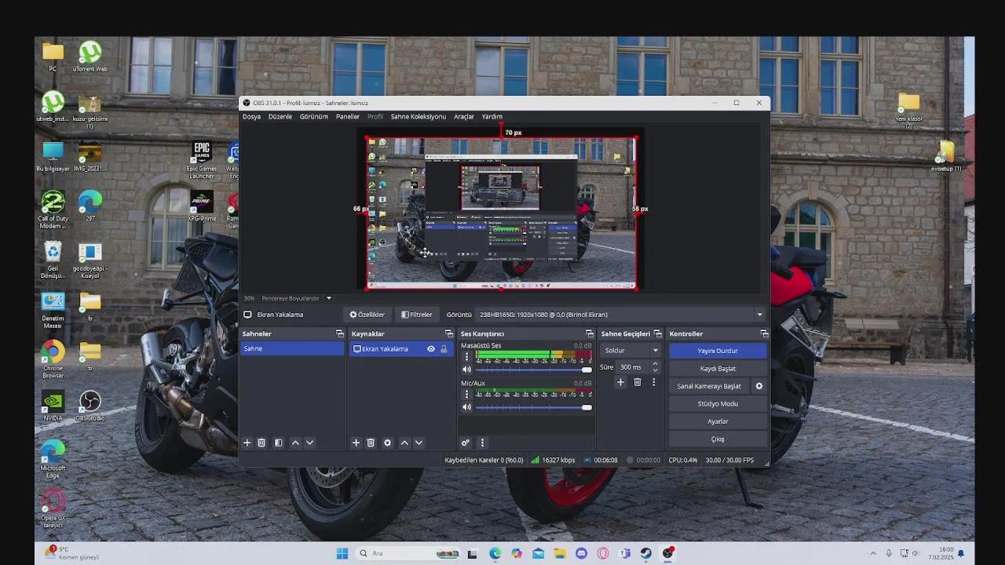Open Sahne Koleksiyonu menu
Image resolution: width=1005 pixels, height=565 pixels.
(x=418, y=116)
